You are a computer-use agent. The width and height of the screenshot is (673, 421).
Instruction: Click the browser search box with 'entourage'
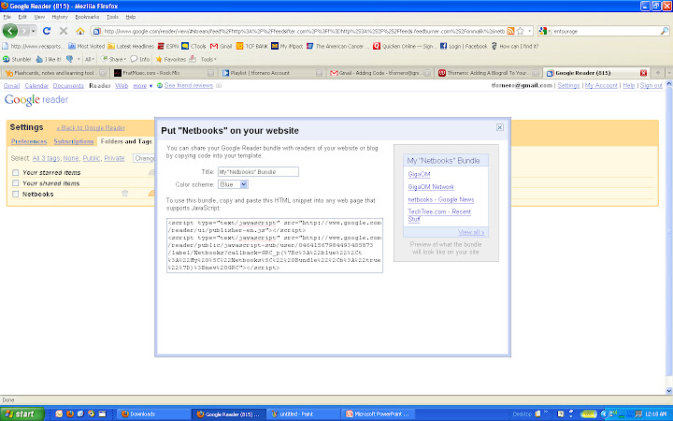(x=605, y=31)
